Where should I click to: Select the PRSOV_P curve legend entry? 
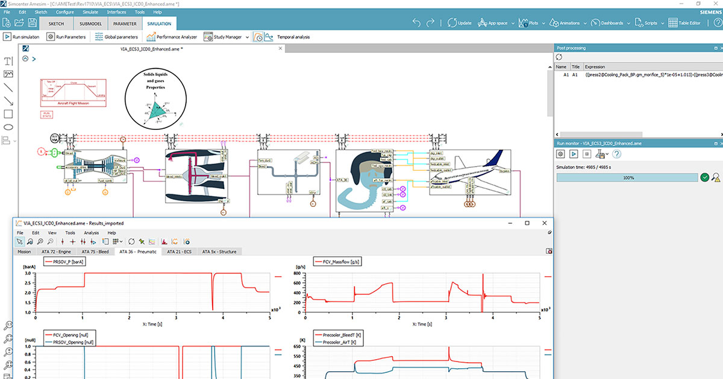(x=63, y=261)
